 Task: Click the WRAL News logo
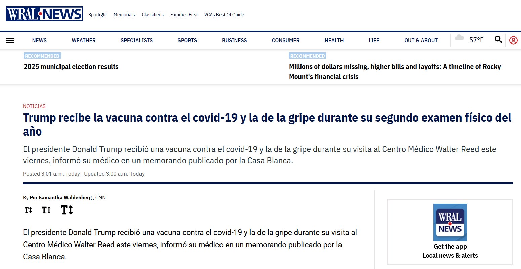click(x=44, y=14)
